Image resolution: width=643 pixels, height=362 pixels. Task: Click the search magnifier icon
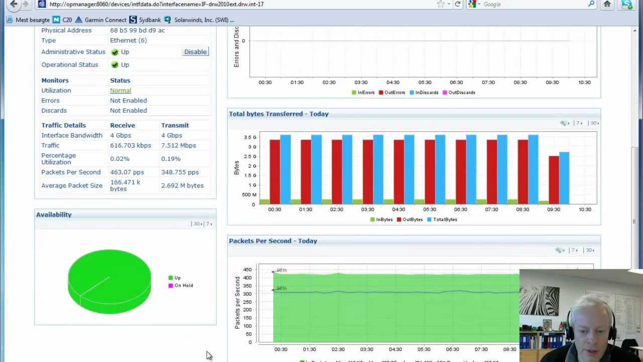(x=591, y=4)
